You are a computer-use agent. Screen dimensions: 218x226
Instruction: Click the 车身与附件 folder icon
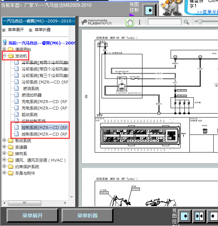10,173
